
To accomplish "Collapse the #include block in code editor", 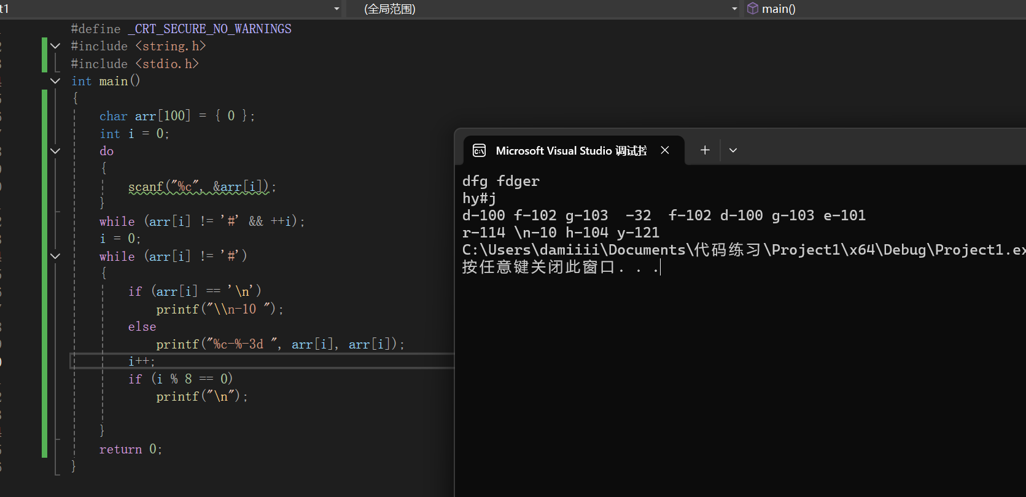I will click(x=55, y=46).
